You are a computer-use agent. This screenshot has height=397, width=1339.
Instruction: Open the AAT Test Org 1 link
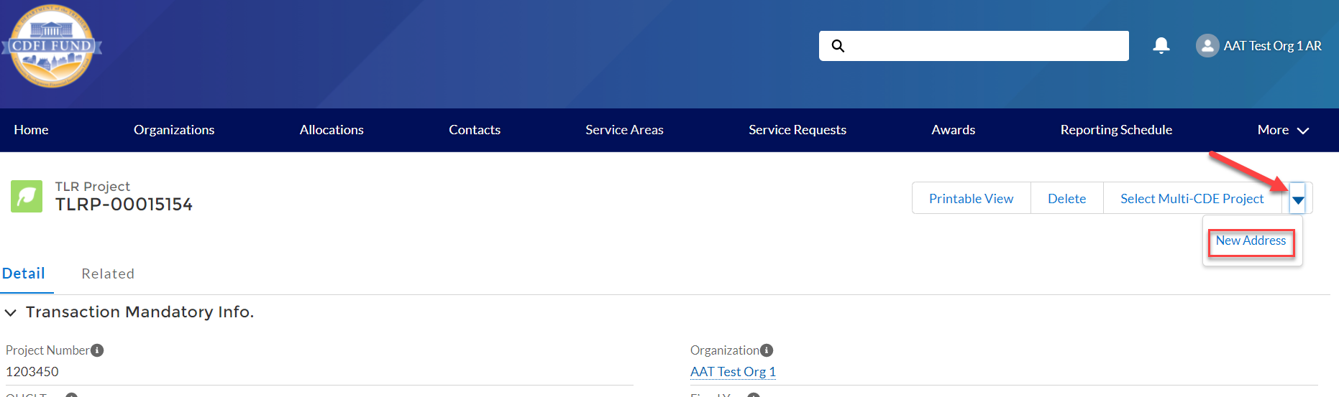(x=733, y=372)
